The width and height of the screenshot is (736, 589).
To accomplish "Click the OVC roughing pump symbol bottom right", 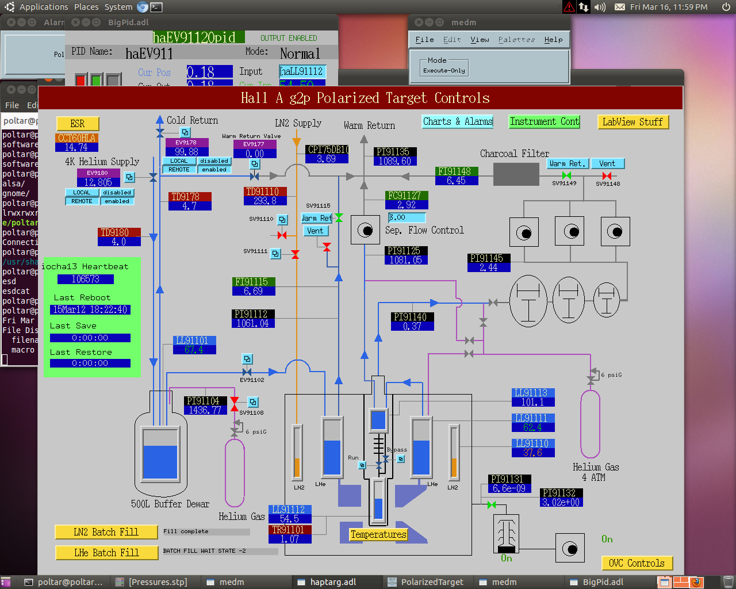I will click(570, 548).
